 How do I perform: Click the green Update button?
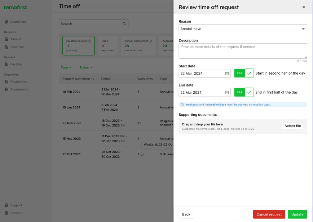[x=297, y=214]
